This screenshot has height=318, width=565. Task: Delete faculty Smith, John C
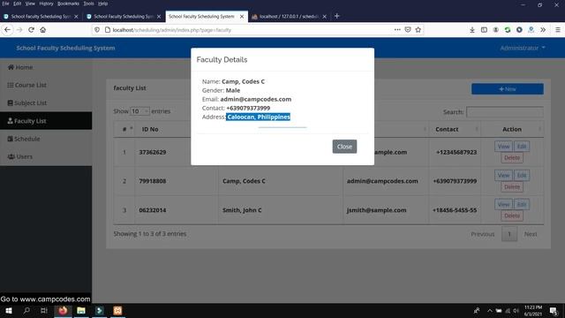(512, 216)
